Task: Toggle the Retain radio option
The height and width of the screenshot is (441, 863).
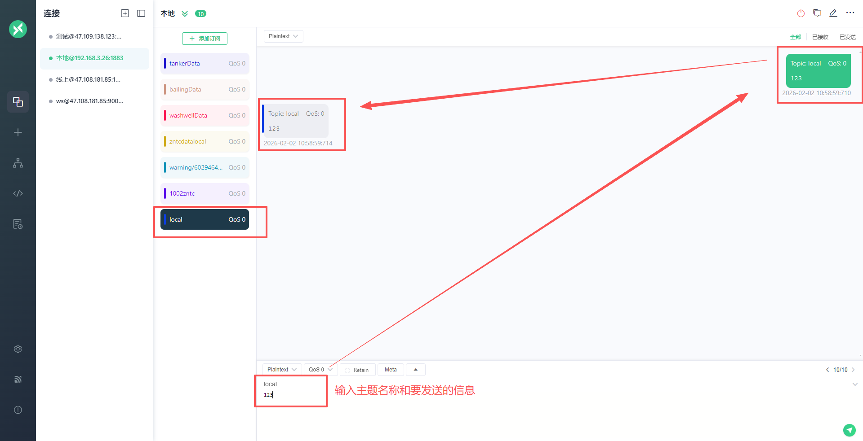Action: tap(357, 370)
